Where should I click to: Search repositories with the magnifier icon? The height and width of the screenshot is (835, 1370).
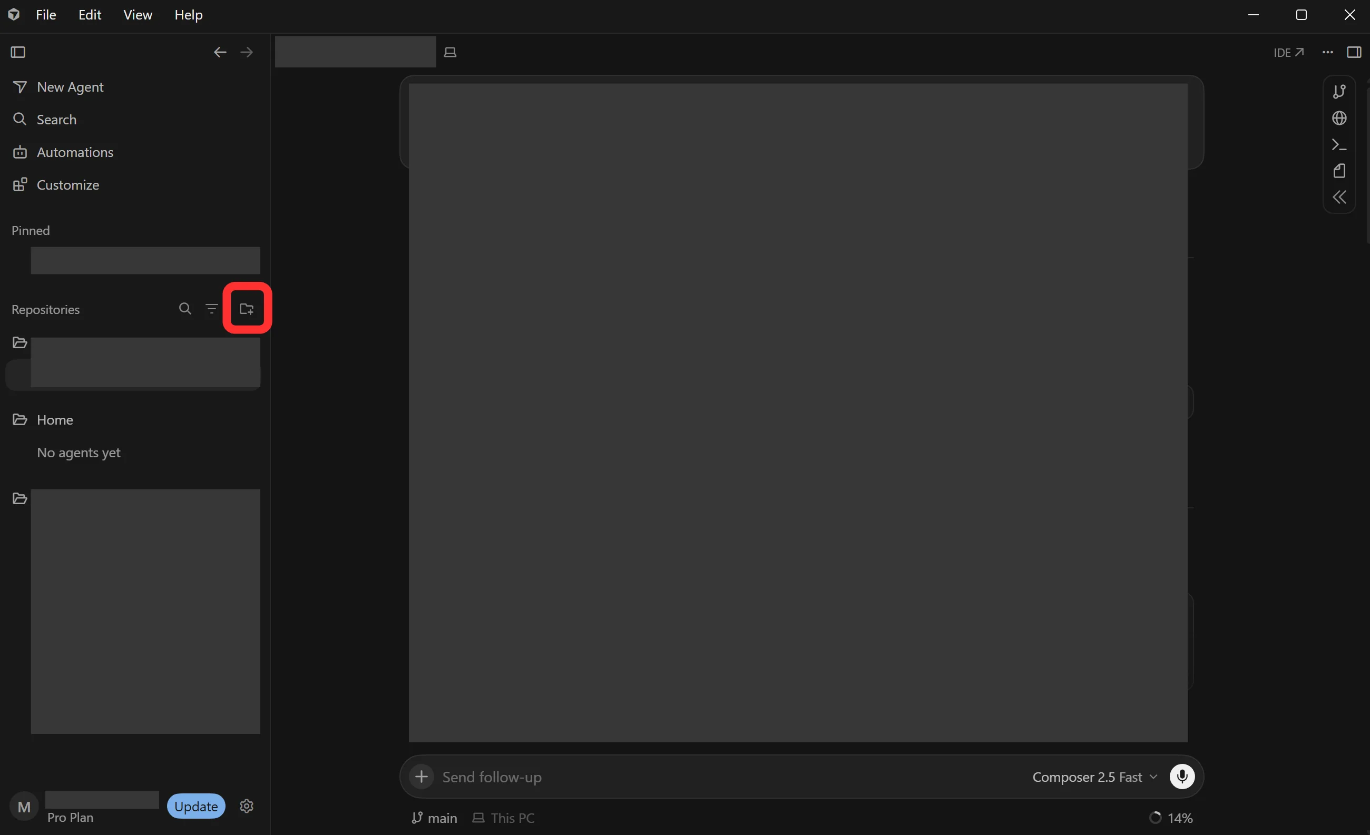click(x=185, y=309)
